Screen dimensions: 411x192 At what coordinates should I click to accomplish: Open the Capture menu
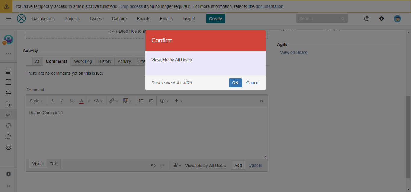tap(119, 19)
